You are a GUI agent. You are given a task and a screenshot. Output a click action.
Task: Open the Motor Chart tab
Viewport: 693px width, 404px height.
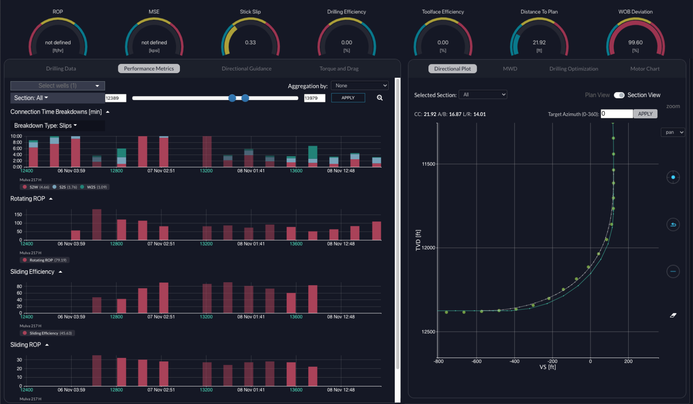click(645, 69)
